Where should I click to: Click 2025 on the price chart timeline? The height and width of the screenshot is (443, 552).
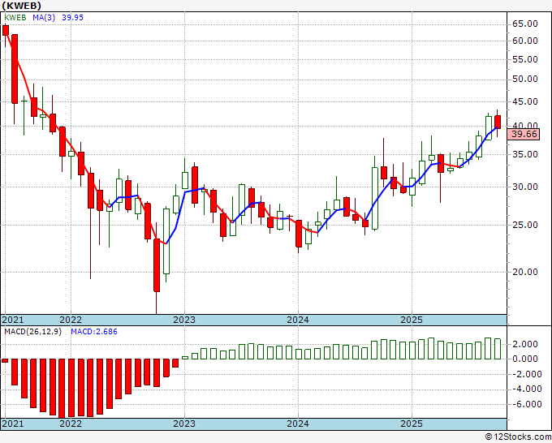(412, 320)
